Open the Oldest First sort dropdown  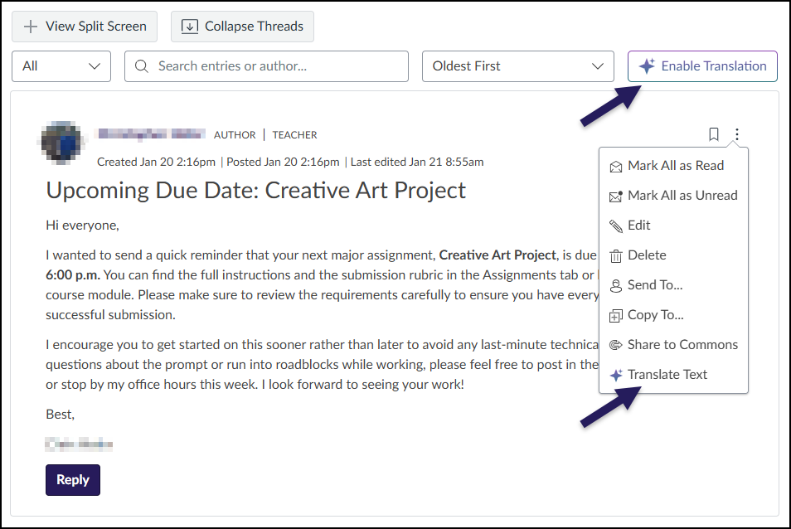[518, 66]
